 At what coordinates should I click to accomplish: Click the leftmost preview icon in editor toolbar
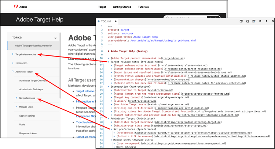(x=241, y=21)
